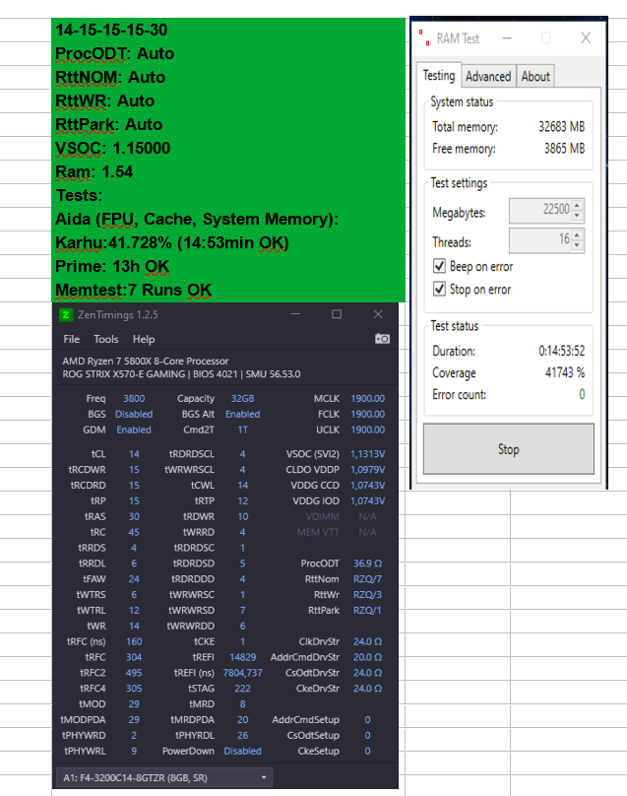The image size is (627, 796).
Task: Open the Tools menu in ZenTimings
Action: (x=106, y=339)
